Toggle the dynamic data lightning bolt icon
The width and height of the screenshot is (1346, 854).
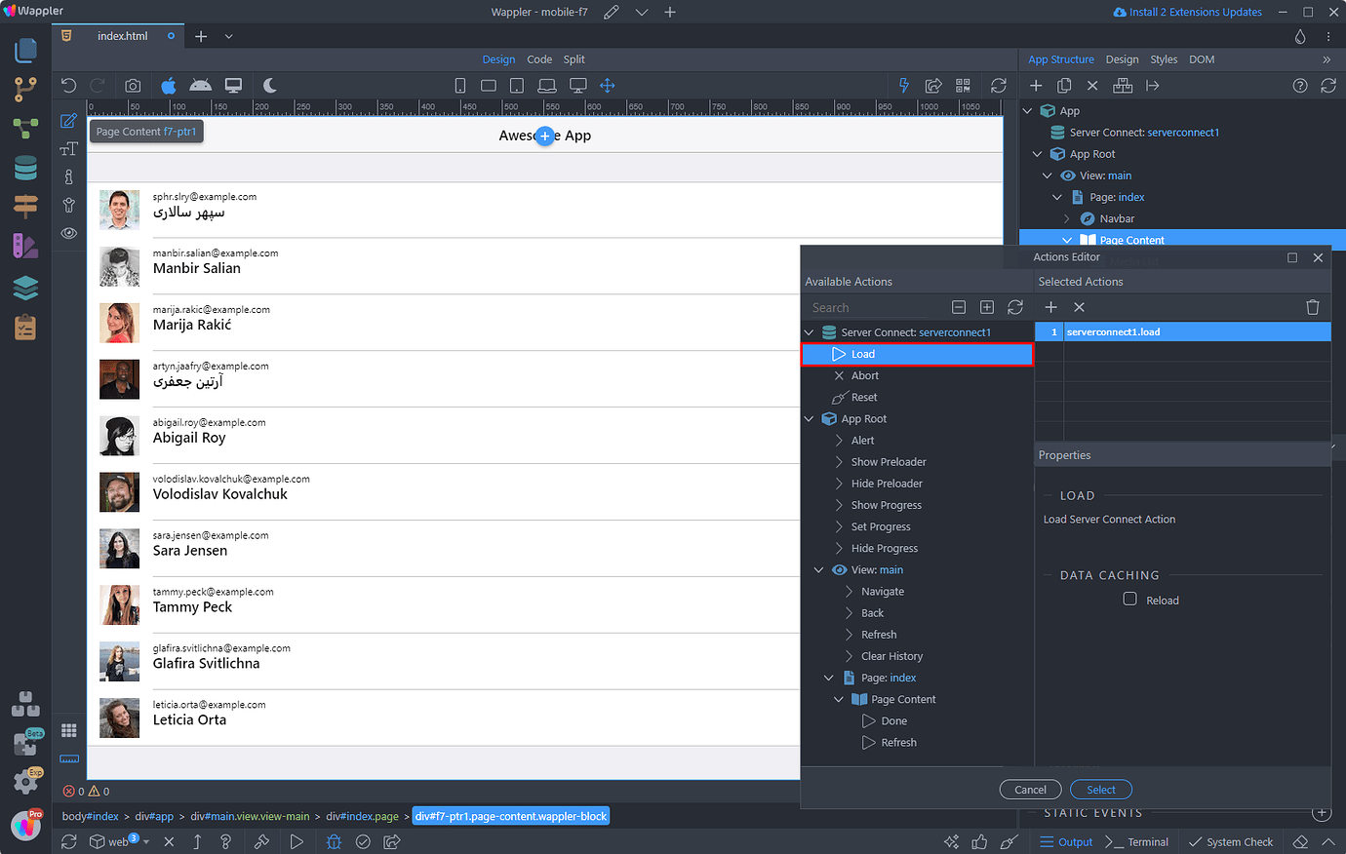pyautogui.click(x=903, y=85)
